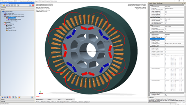The image size is (186, 105).
Task: Click the Print Preview button
Action: [70, 99]
